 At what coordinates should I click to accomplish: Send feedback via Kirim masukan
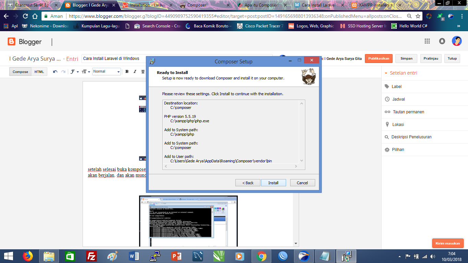tap(448, 243)
